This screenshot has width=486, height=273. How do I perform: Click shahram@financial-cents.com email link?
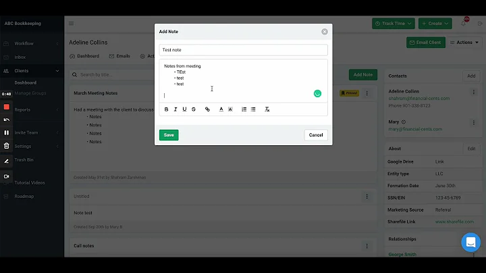click(419, 99)
